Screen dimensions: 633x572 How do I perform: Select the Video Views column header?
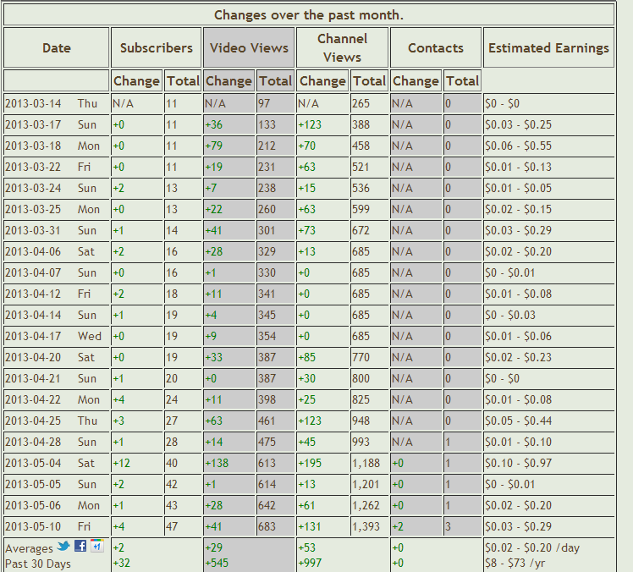tap(249, 47)
